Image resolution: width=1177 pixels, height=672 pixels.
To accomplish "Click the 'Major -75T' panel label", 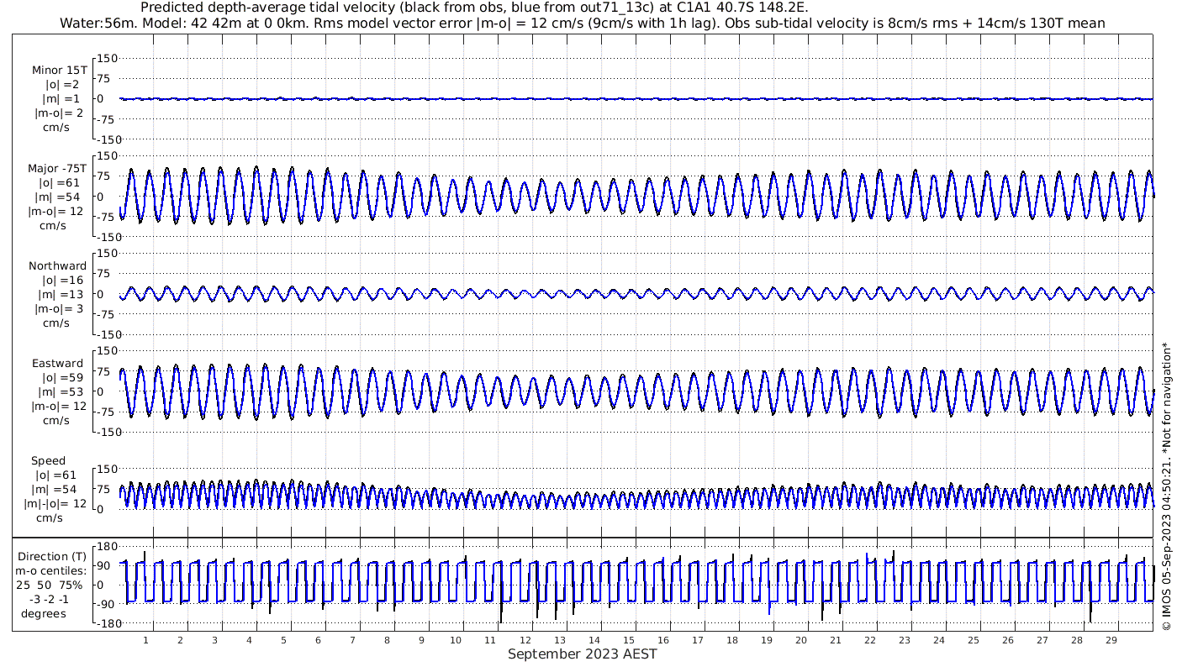I will [57, 168].
